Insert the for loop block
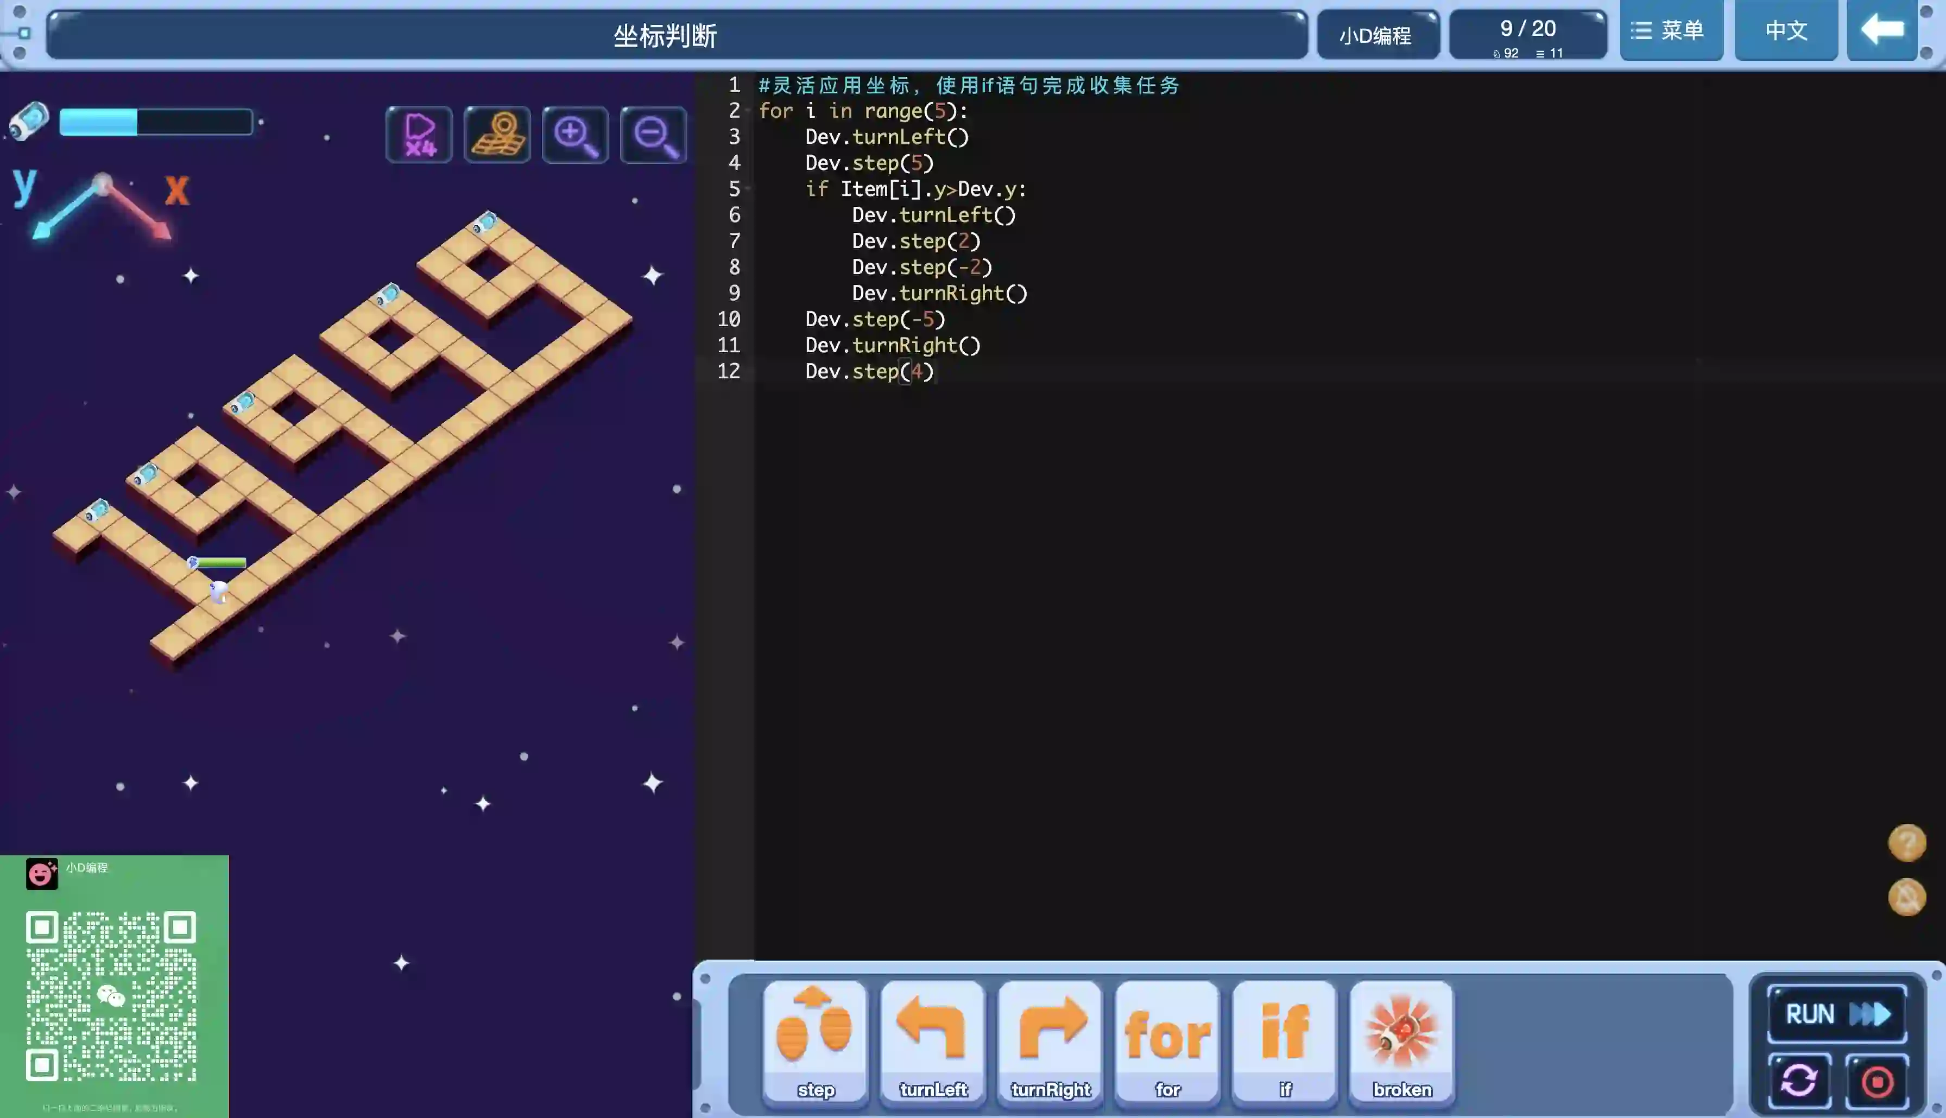The width and height of the screenshot is (1946, 1118). click(1167, 1041)
